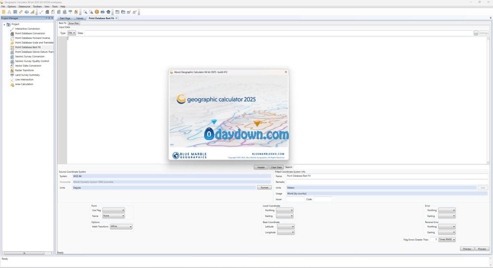The width and height of the screenshot is (493, 268).
Task: Close the Project Manager panel
Action: pyautogui.click(x=52, y=18)
